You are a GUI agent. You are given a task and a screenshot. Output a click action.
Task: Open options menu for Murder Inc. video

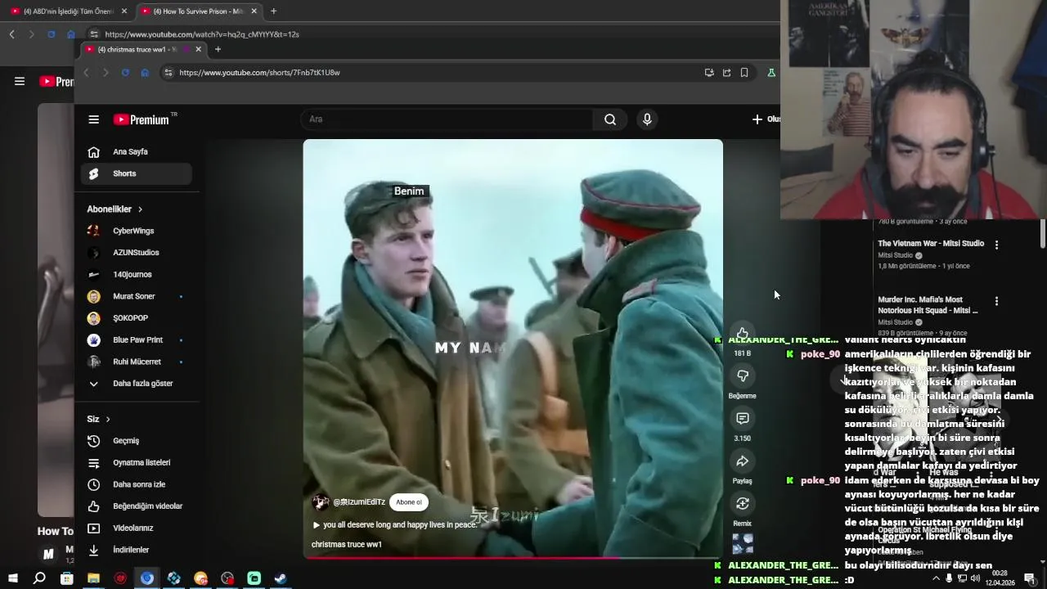coord(996,301)
